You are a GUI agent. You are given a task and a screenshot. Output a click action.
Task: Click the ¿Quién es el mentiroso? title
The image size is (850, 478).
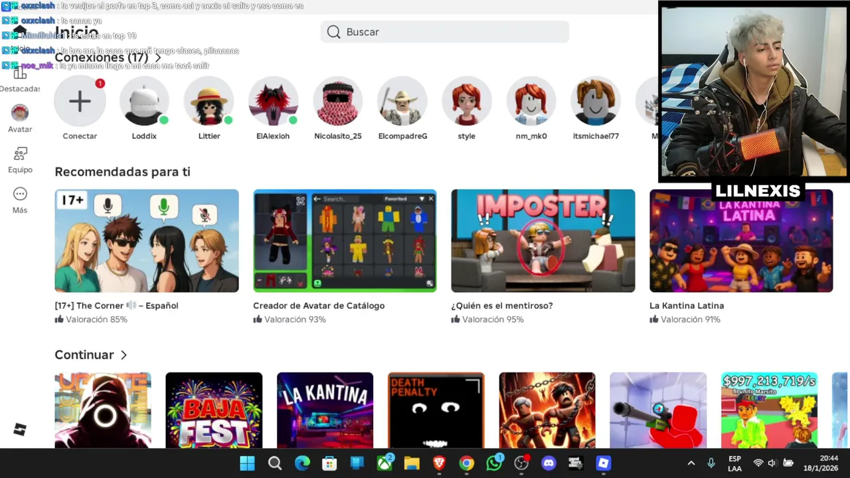pyautogui.click(x=502, y=306)
